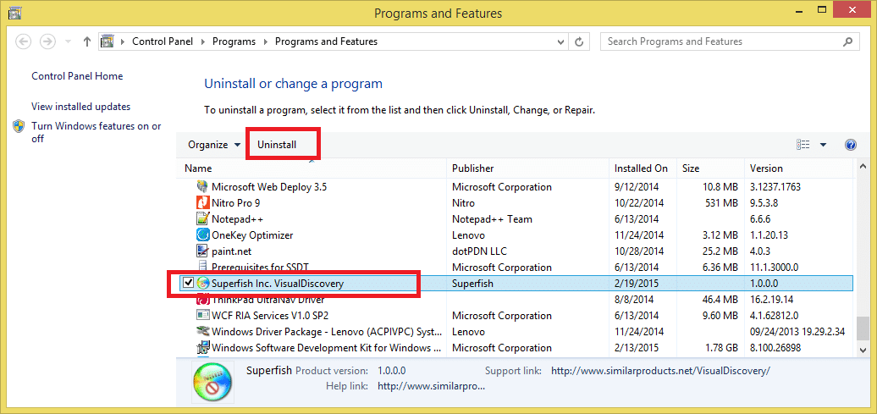Viewport: 877px width, 414px height.
Task: Click the help question mark icon
Action: [850, 145]
